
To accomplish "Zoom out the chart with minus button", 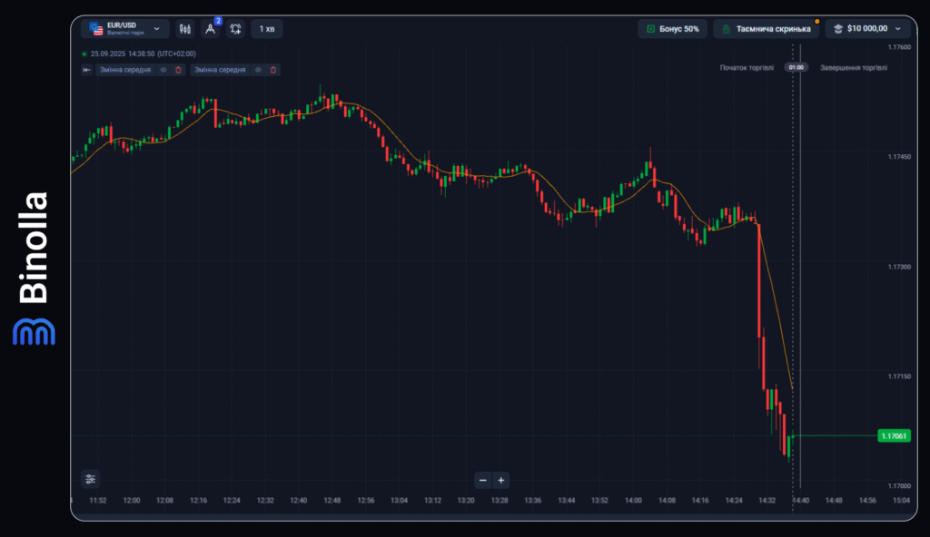I will point(483,480).
